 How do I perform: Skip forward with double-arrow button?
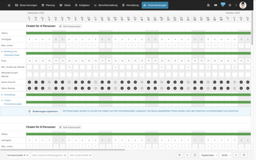[x=244, y=155]
